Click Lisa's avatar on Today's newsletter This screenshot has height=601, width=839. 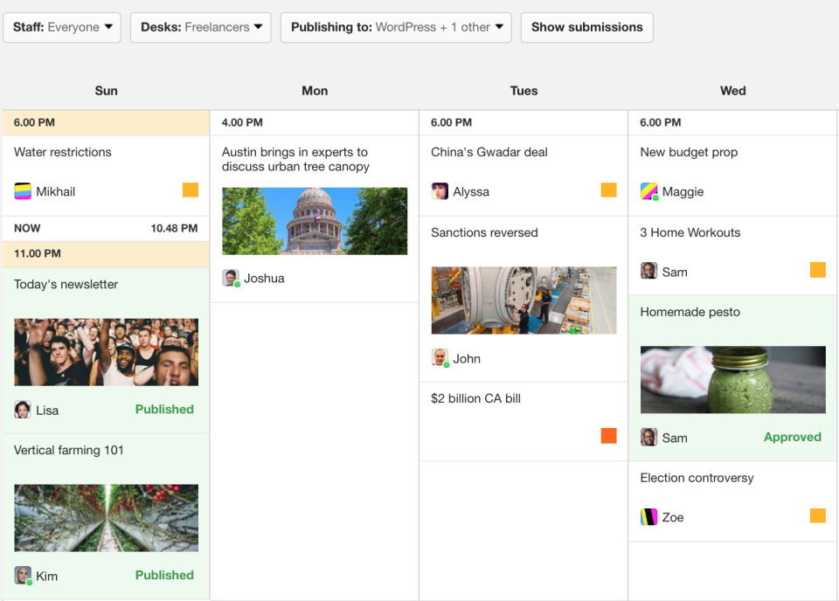pos(23,410)
